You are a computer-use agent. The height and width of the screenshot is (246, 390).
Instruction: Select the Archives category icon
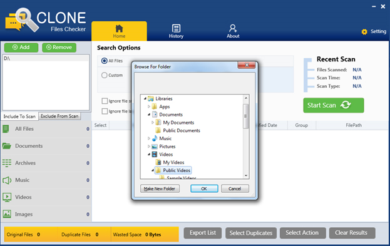pyautogui.click(x=7, y=163)
